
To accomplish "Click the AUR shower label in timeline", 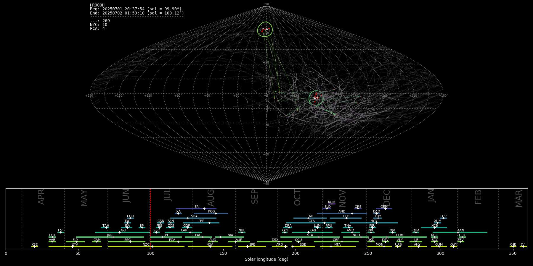I will point(239,240).
